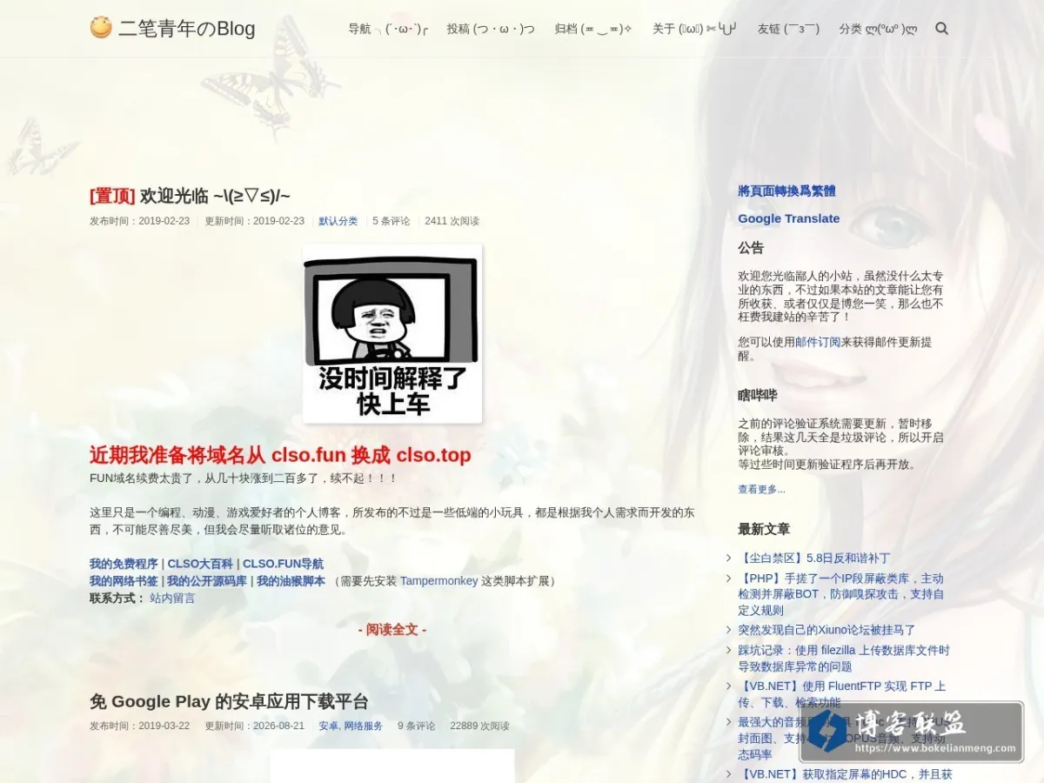Screen dimensions: 1044x783
Task: Open 站内留言 contact link
Action: point(172,598)
